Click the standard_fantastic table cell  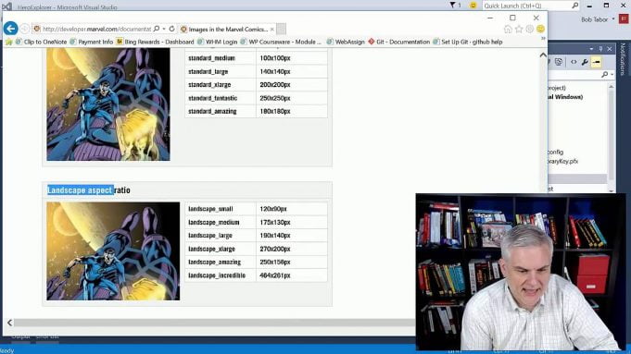pyautogui.click(x=221, y=98)
